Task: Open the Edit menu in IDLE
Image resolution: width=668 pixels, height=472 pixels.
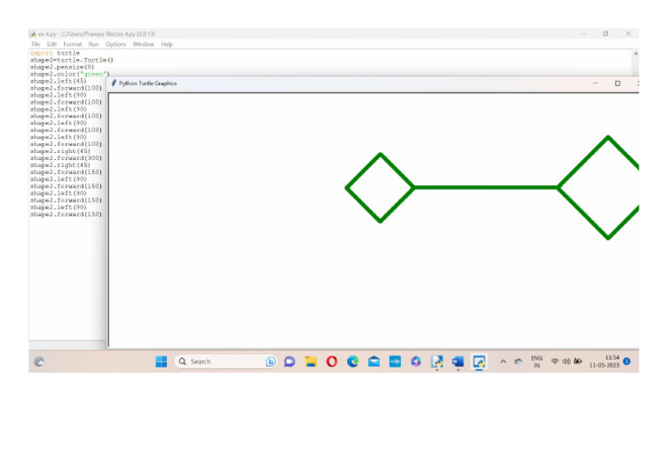Action: click(x=51, y=44)
